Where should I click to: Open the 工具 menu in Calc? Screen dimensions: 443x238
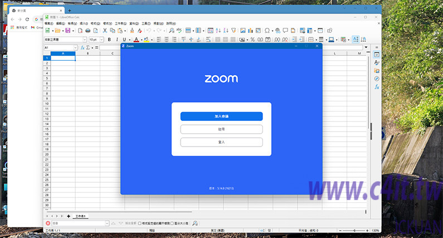pyautogui.click(x=146, y=23)
